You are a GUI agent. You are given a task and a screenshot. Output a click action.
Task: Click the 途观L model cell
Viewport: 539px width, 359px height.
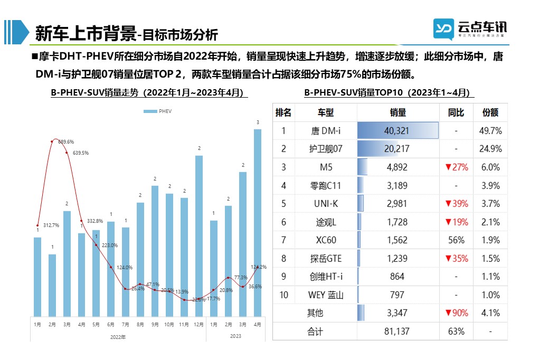(x=326, y=222)
